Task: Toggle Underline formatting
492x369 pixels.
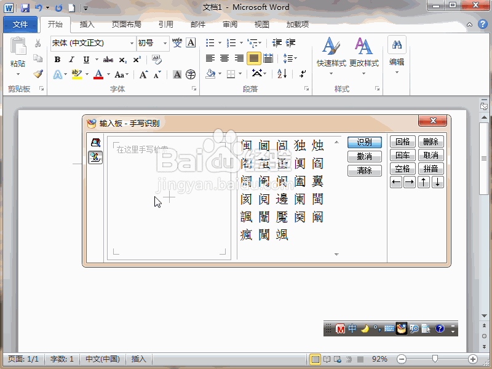Action: (86, 59)
